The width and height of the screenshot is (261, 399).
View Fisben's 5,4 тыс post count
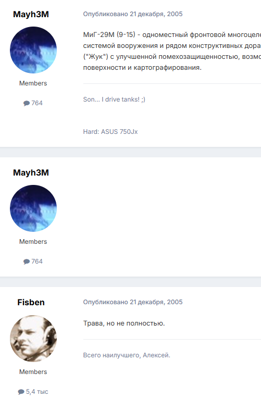coord(37,392)
